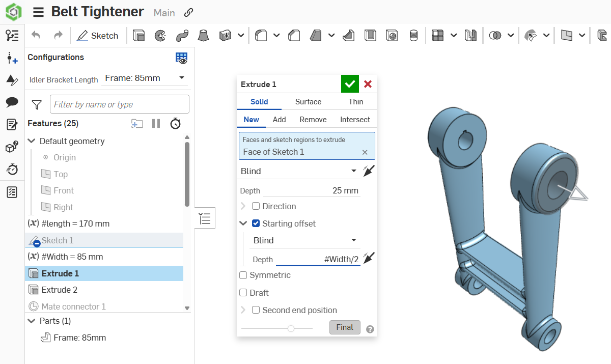Click the insert feature sidebar icon

coord(12,58)
